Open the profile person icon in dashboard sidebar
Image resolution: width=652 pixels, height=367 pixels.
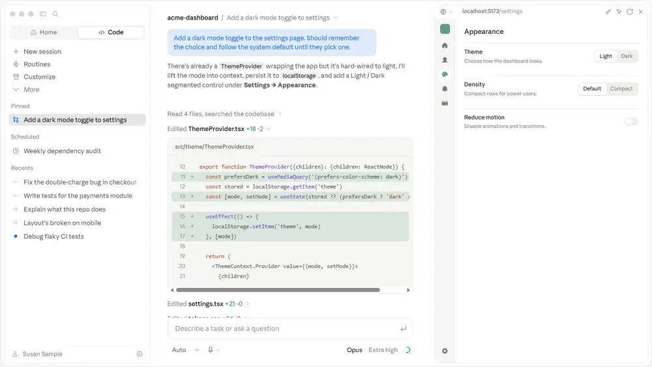click(x=445, y=60)
